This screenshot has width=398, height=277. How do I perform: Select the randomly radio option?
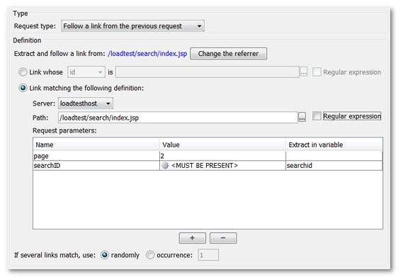coord(105,255)
